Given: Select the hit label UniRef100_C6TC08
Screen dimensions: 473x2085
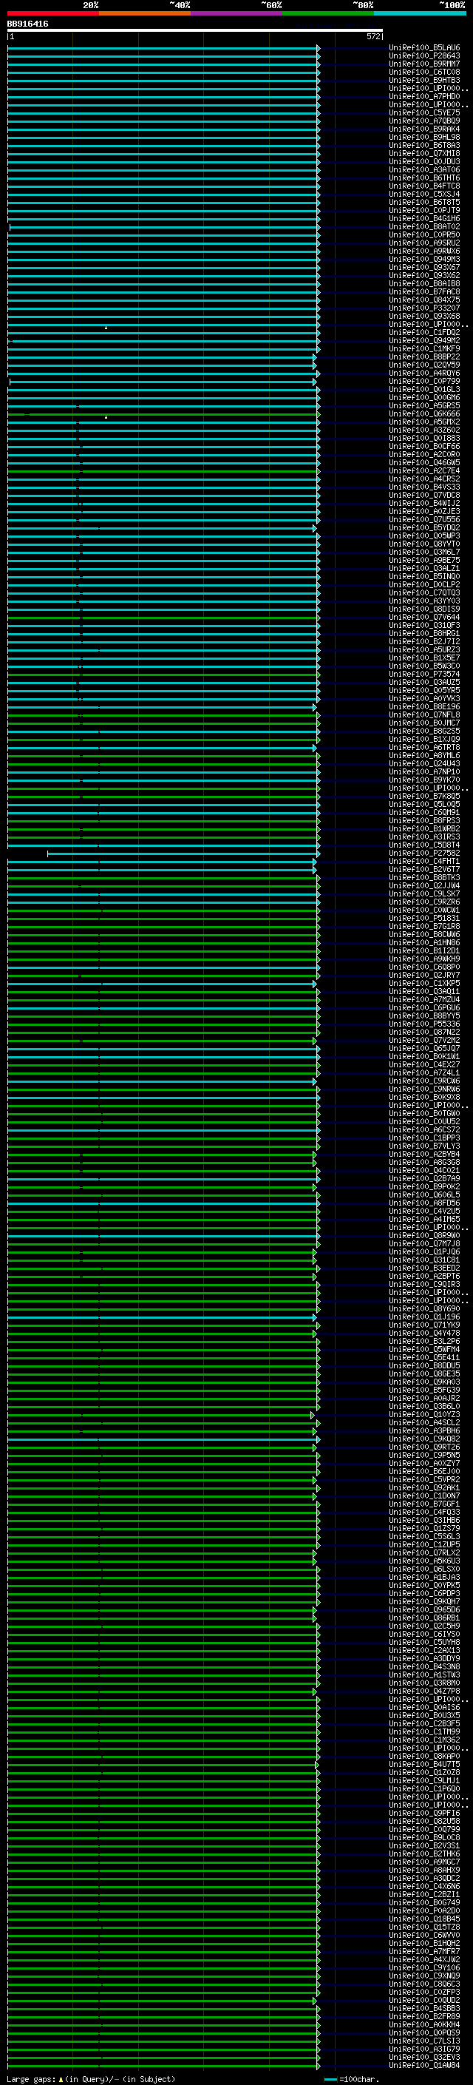Looking at the screenshot, I should point(424,72).
